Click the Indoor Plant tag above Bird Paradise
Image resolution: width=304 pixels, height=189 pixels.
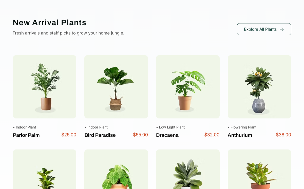coord(96,127)
